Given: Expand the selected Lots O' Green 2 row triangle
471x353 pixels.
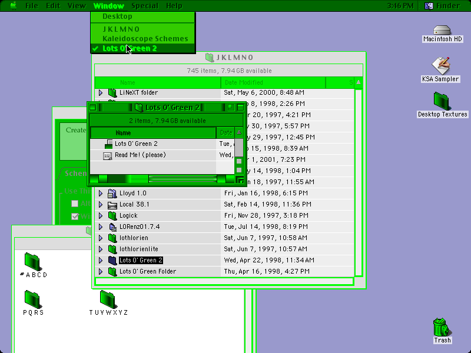Looking at the screenshot, I should point(101,260).
